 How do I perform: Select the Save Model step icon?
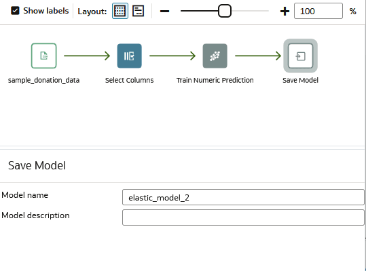300,56
